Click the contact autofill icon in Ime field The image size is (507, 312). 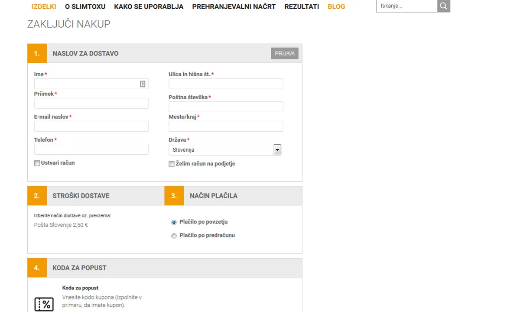(x=143, y=84)
